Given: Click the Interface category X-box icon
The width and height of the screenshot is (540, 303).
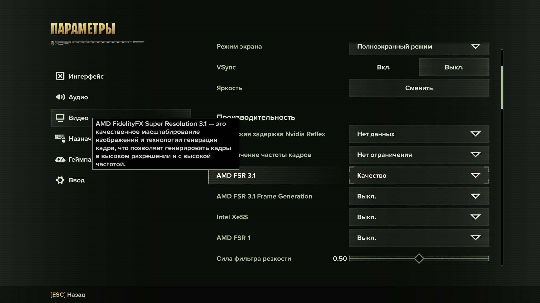Looking at the screenshot, I should [60, 76].
